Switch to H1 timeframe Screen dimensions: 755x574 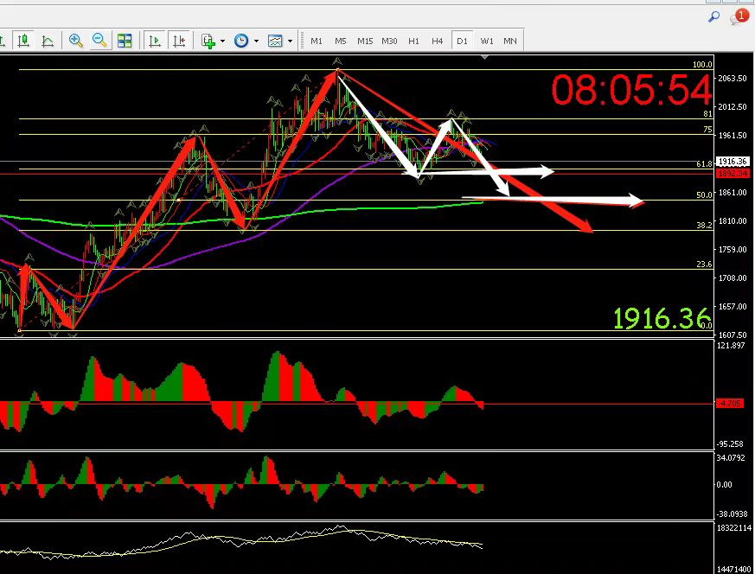point(413,41)
